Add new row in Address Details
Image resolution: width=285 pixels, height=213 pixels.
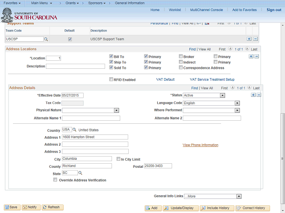tap(253, 95)
